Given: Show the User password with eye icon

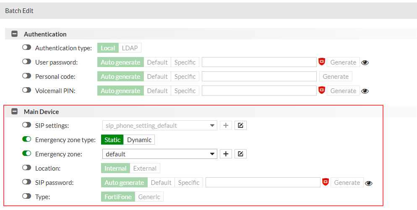Looking at the screenshot, I should coord(365,62).
